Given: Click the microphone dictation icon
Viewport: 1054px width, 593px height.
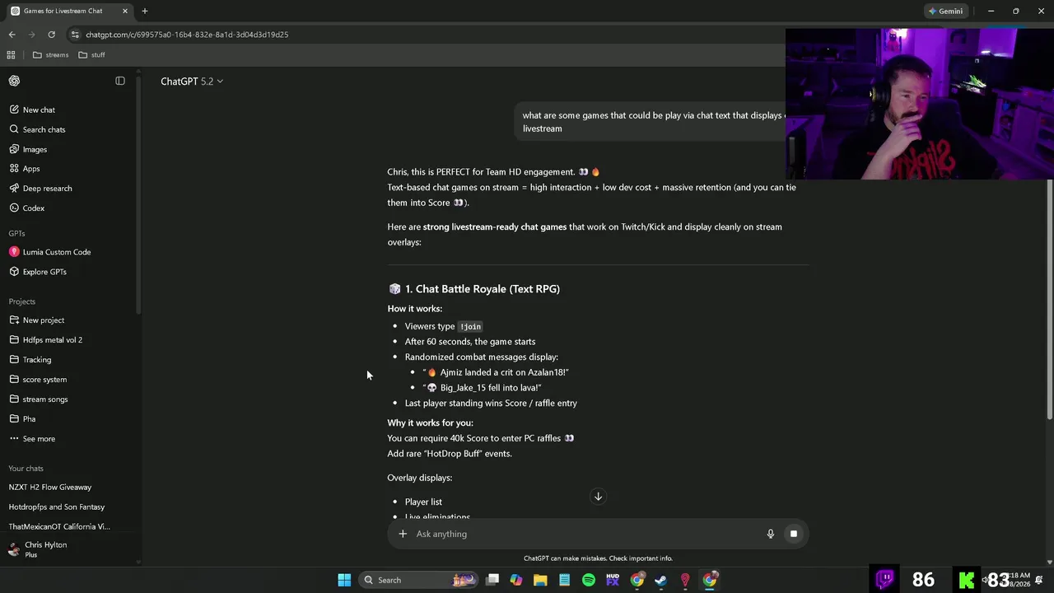Looking at the screenshot, I should 771,534.
